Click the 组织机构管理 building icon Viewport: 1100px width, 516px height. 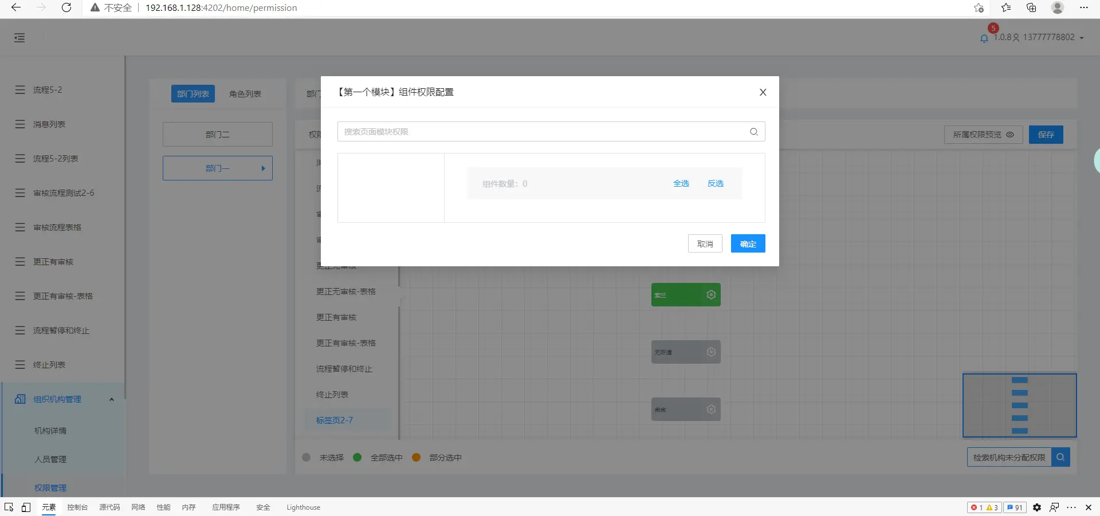point(20,399)
